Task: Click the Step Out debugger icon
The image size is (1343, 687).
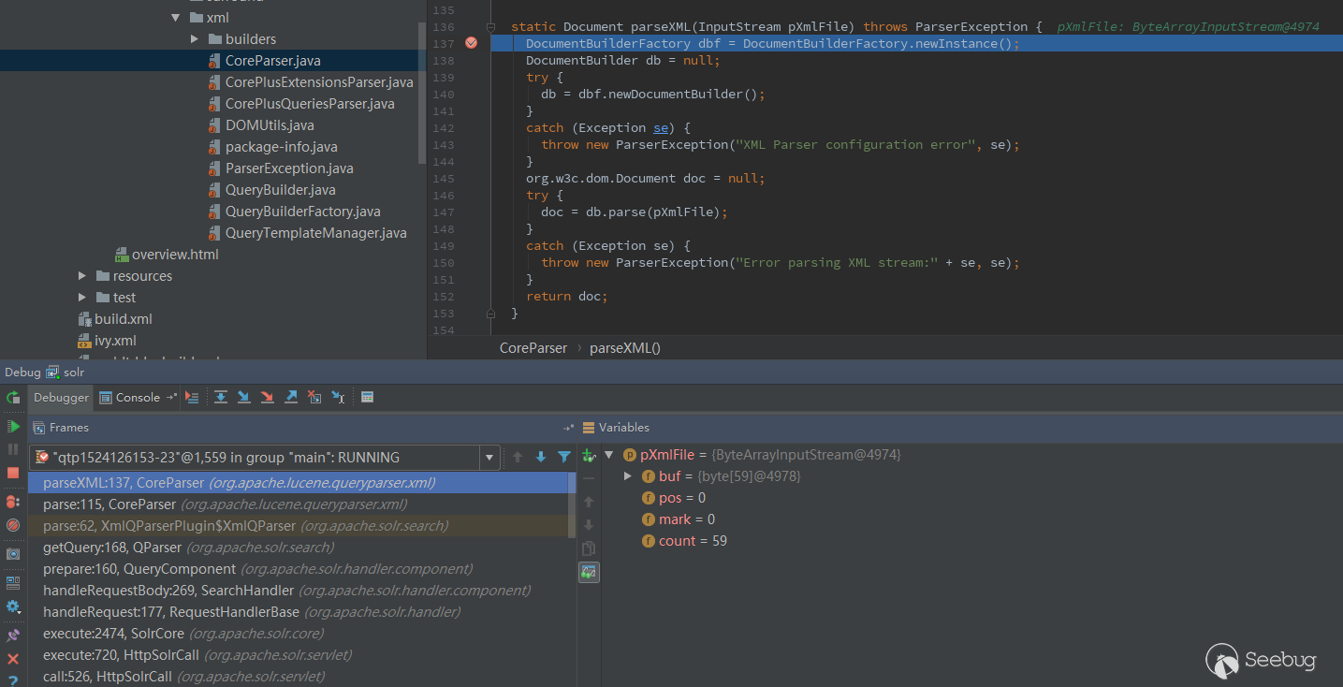Action: 291,398
